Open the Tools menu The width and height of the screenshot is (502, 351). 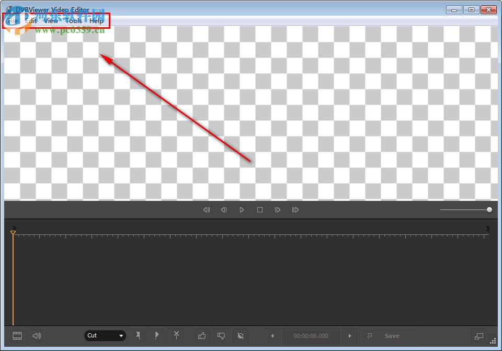coord(73,21)
